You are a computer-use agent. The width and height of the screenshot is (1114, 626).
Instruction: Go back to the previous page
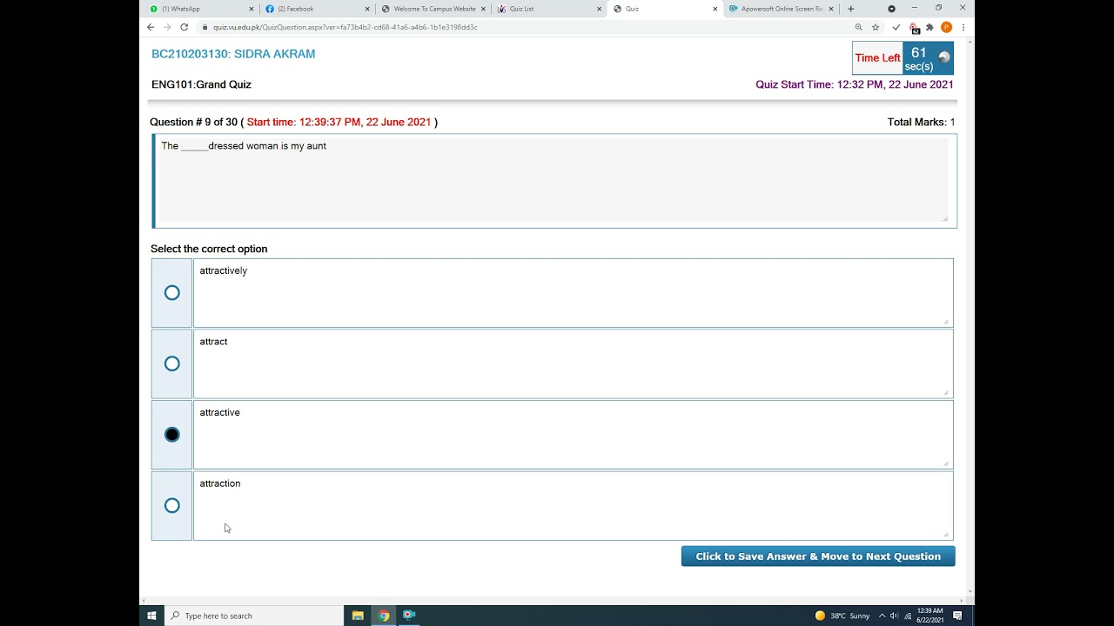(x=151, y=27)
